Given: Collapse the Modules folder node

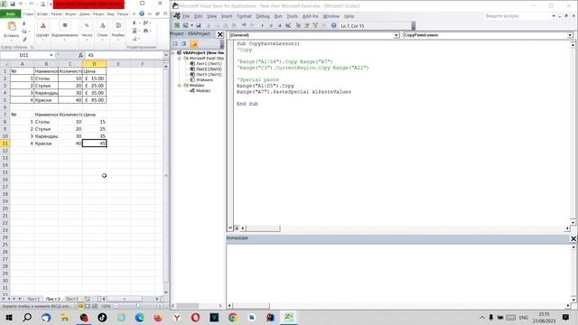Looking at the screenshot, I should (x=180, y=85).
